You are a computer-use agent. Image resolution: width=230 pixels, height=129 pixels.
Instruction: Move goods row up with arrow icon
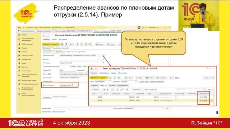[x=104, y=90]
